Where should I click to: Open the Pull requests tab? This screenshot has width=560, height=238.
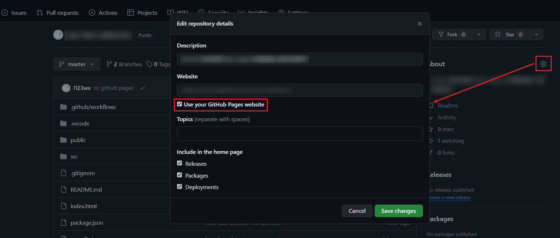point(58,13)
